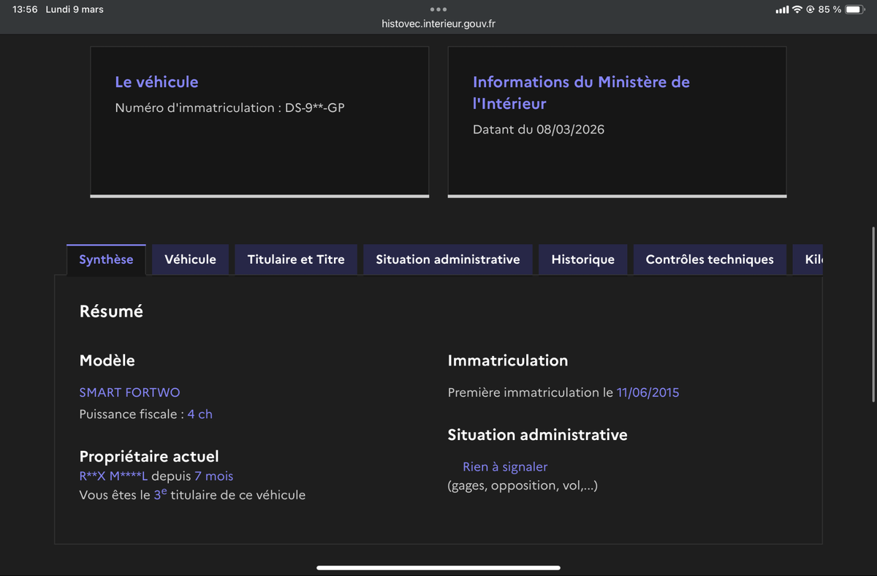877x576 pixels.
Task: Click the SMART FORTWO model text
Action: click(129, 393)
